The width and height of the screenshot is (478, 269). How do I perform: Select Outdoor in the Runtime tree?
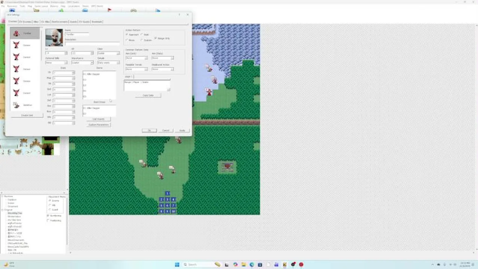tap(12, 200)
